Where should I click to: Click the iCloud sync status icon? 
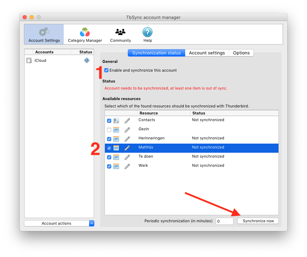(x=87, y=60)
